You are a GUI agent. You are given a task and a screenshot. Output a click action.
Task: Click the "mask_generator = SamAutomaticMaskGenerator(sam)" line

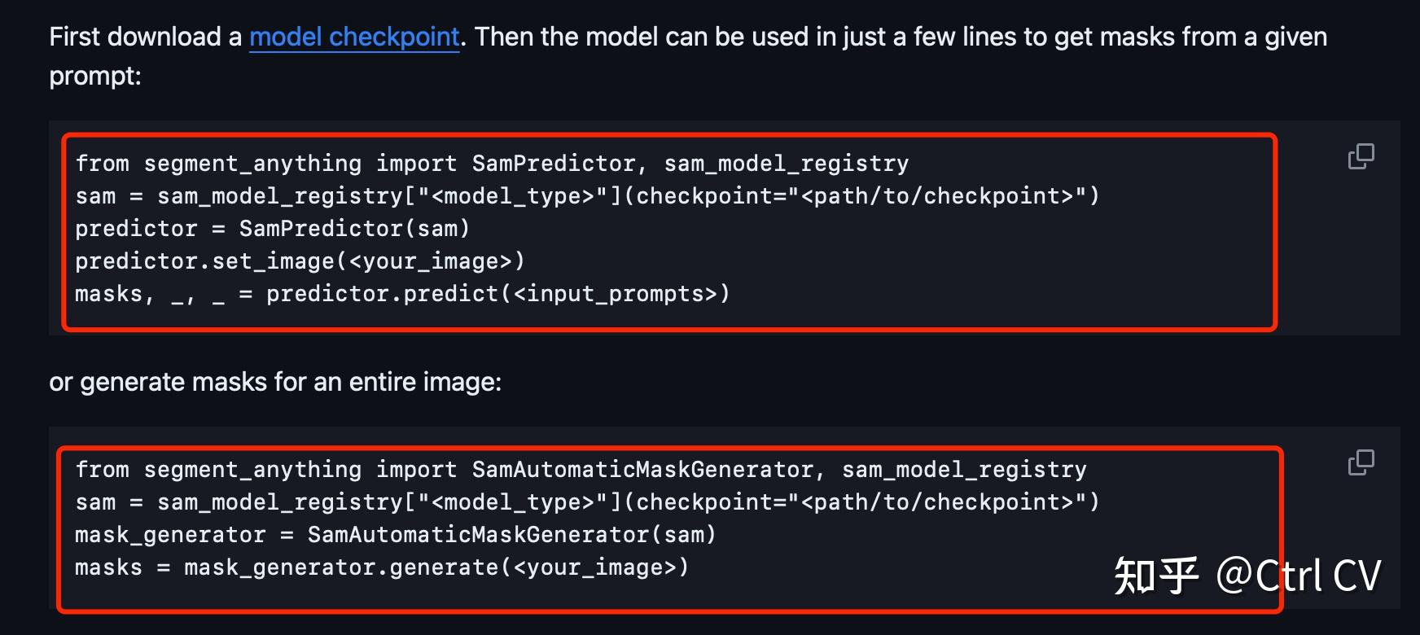point(395,535)
